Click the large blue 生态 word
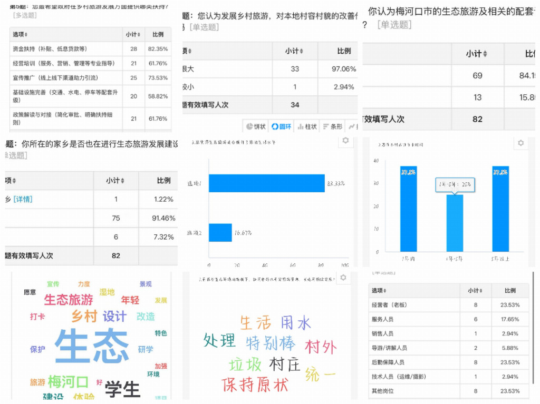 pyautogui.click(x=91, y=346)
